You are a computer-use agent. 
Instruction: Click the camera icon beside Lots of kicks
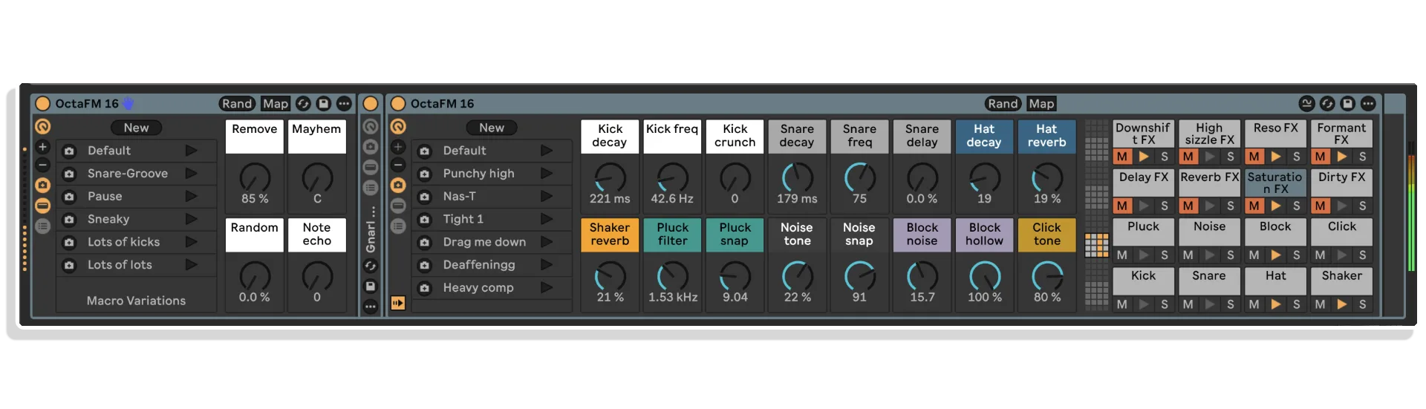coord(69,243)
